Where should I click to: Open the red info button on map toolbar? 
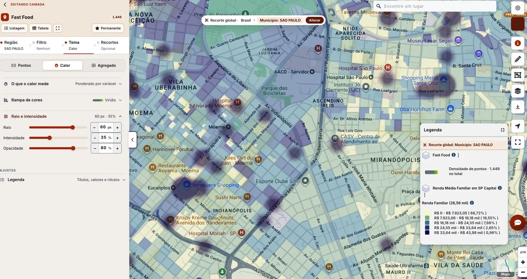click(518, 43)
